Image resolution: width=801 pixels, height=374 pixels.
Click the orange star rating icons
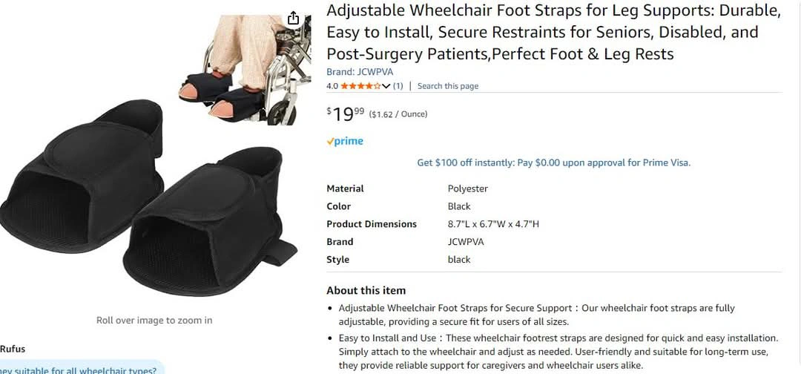pos(360,86)
